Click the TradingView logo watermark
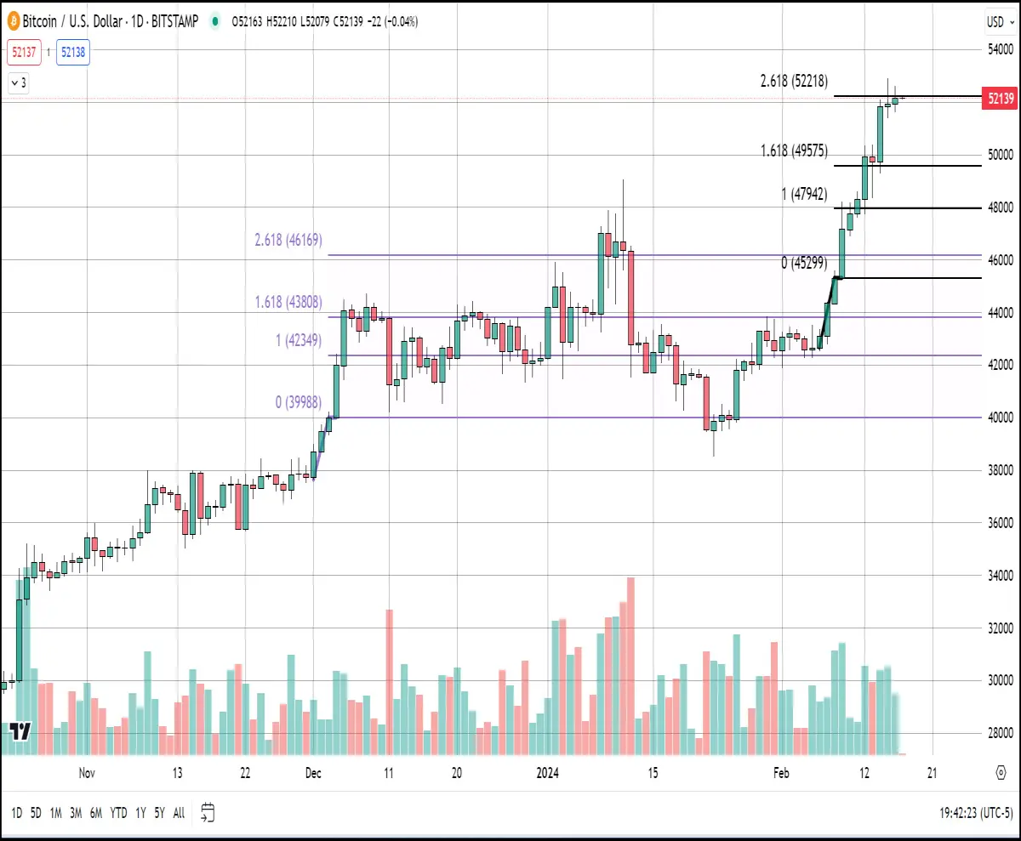Screen dimensions: 1021x841 21,730
